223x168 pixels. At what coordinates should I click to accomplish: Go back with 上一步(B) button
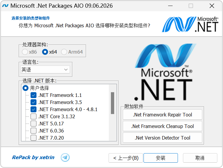click(x=126, y=158)
